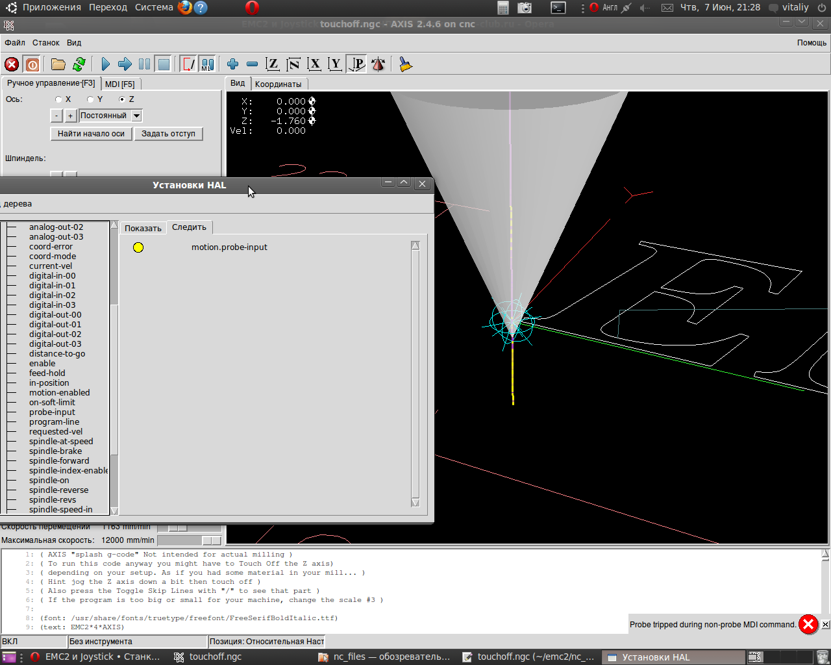Toggle machine power button
831x665 pixels.
pos(32,64)
